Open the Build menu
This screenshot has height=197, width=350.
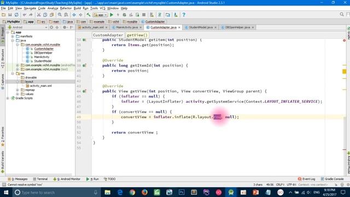tap(77, 8)
